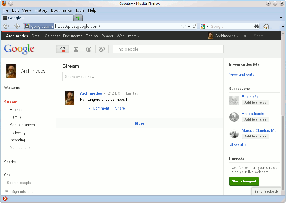Open Eratosthenés suggestion avatar
This screenshot has width=286, height=203.
(x=234, y=117)
